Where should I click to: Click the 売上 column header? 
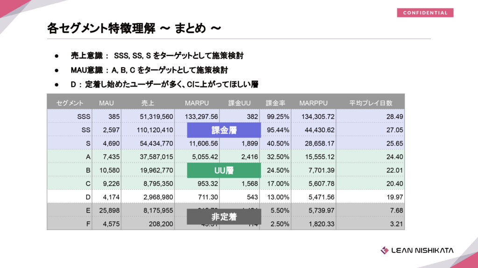pos(148,103)
